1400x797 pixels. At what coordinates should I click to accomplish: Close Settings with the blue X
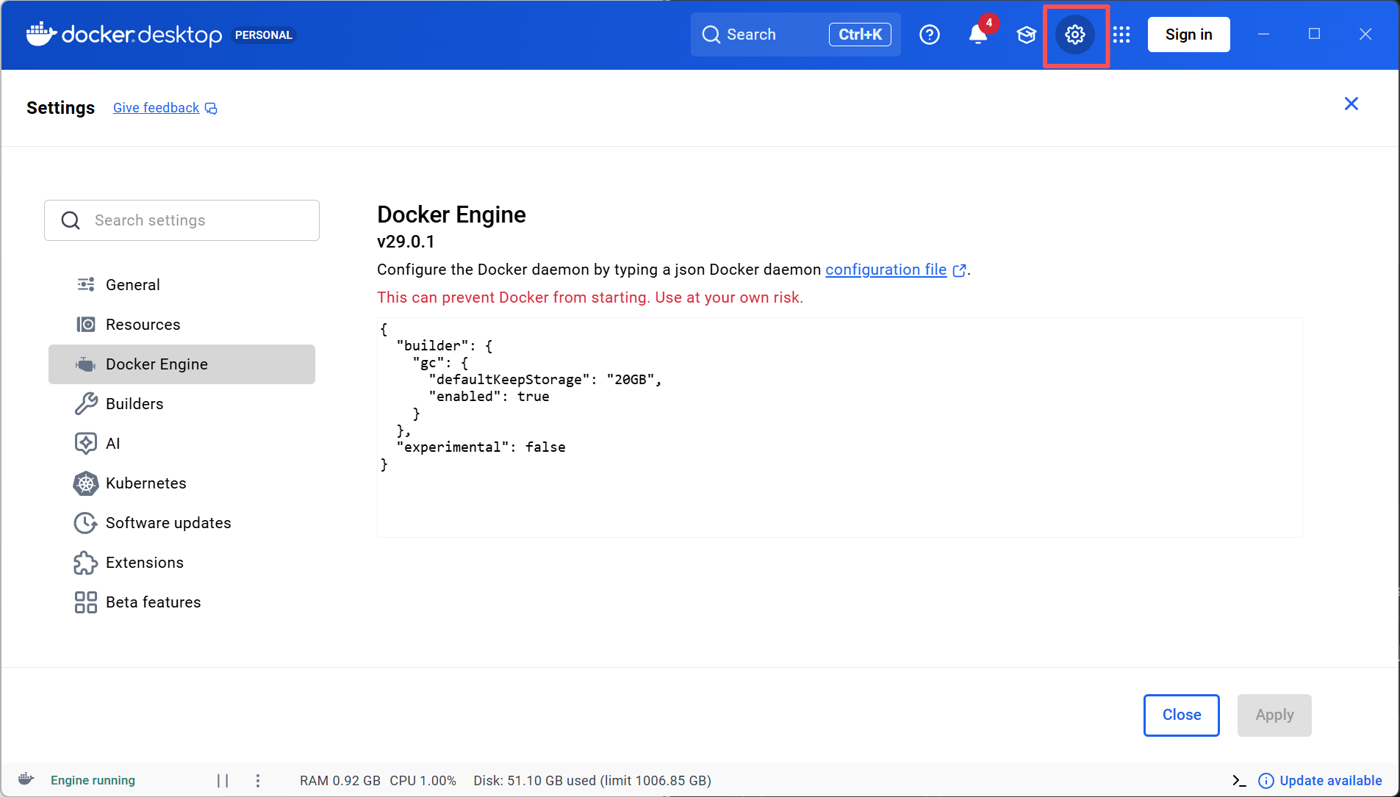(1351, 104)
